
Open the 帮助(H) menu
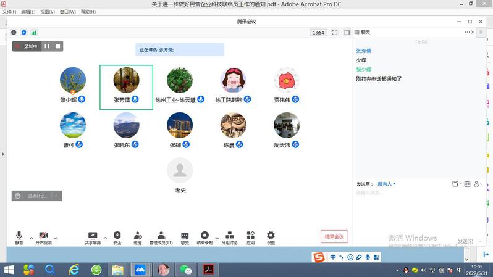click(x=88, y=12)
